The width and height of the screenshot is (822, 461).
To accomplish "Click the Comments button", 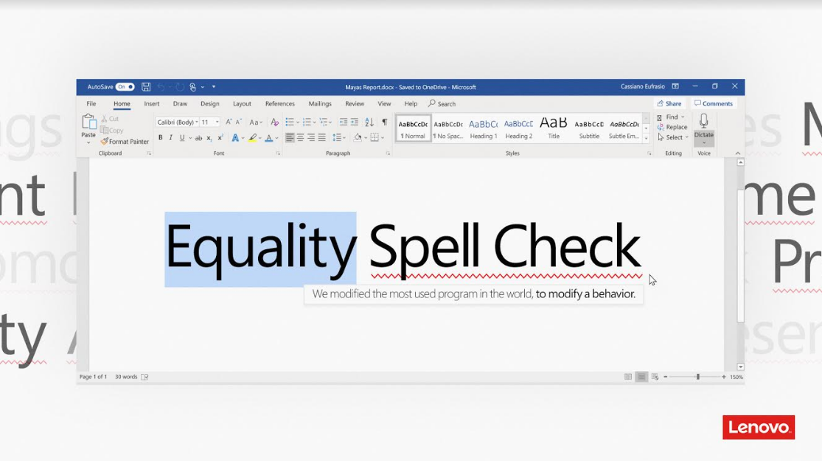I will click(x=714, y=104).
